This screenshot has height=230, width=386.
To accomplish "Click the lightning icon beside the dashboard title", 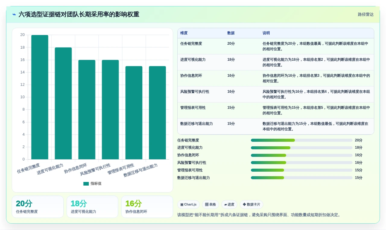I will point(14,15).
